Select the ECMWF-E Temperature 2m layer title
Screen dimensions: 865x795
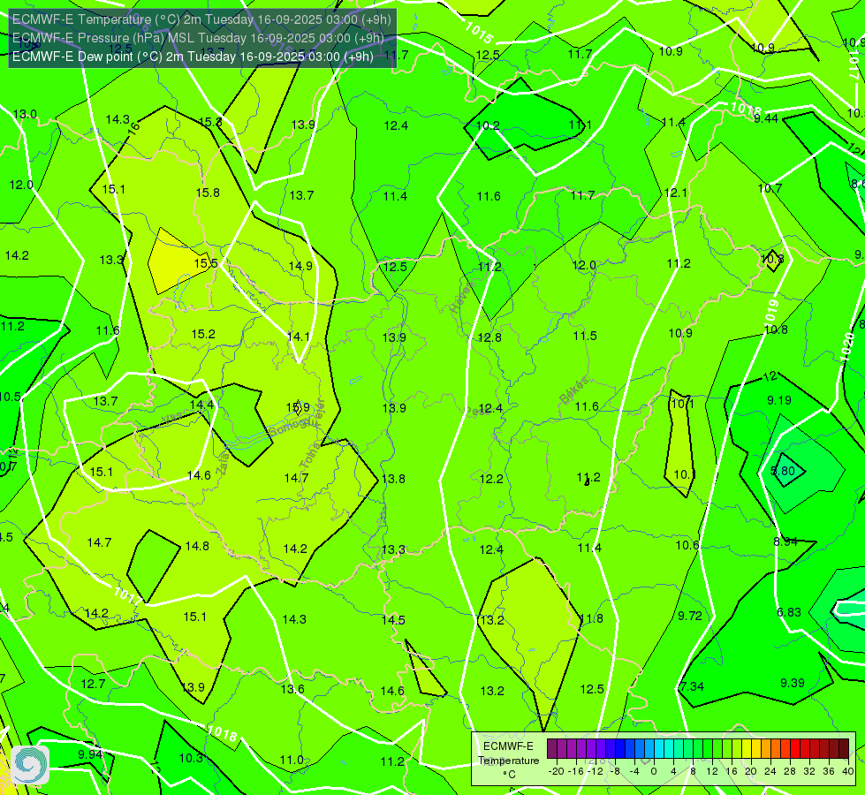[201, 19]
